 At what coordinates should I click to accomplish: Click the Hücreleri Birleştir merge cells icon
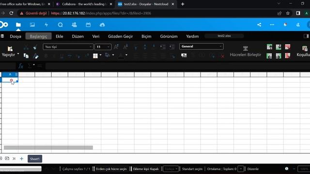(246, 48)
